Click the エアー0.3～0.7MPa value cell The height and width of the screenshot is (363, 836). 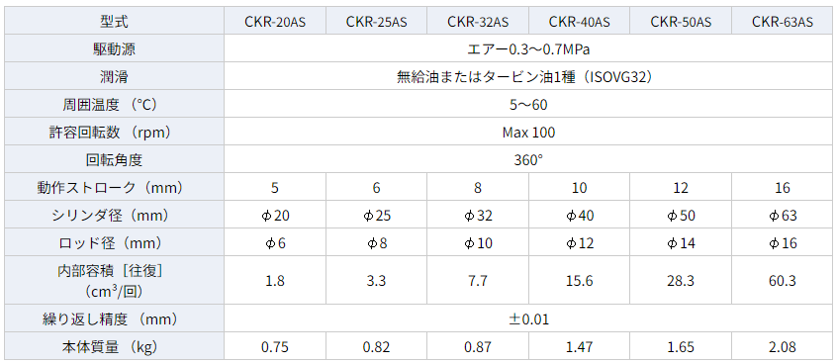click(x=528, y=49)
